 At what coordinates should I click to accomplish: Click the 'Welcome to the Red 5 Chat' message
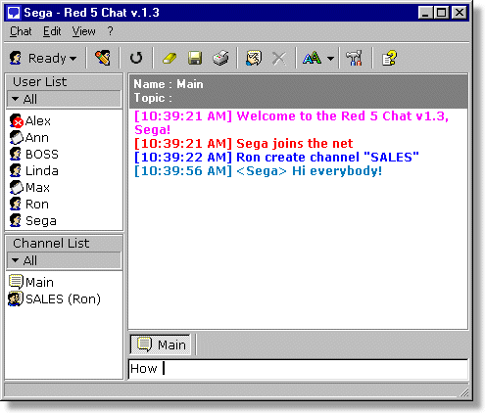(291, 122)
